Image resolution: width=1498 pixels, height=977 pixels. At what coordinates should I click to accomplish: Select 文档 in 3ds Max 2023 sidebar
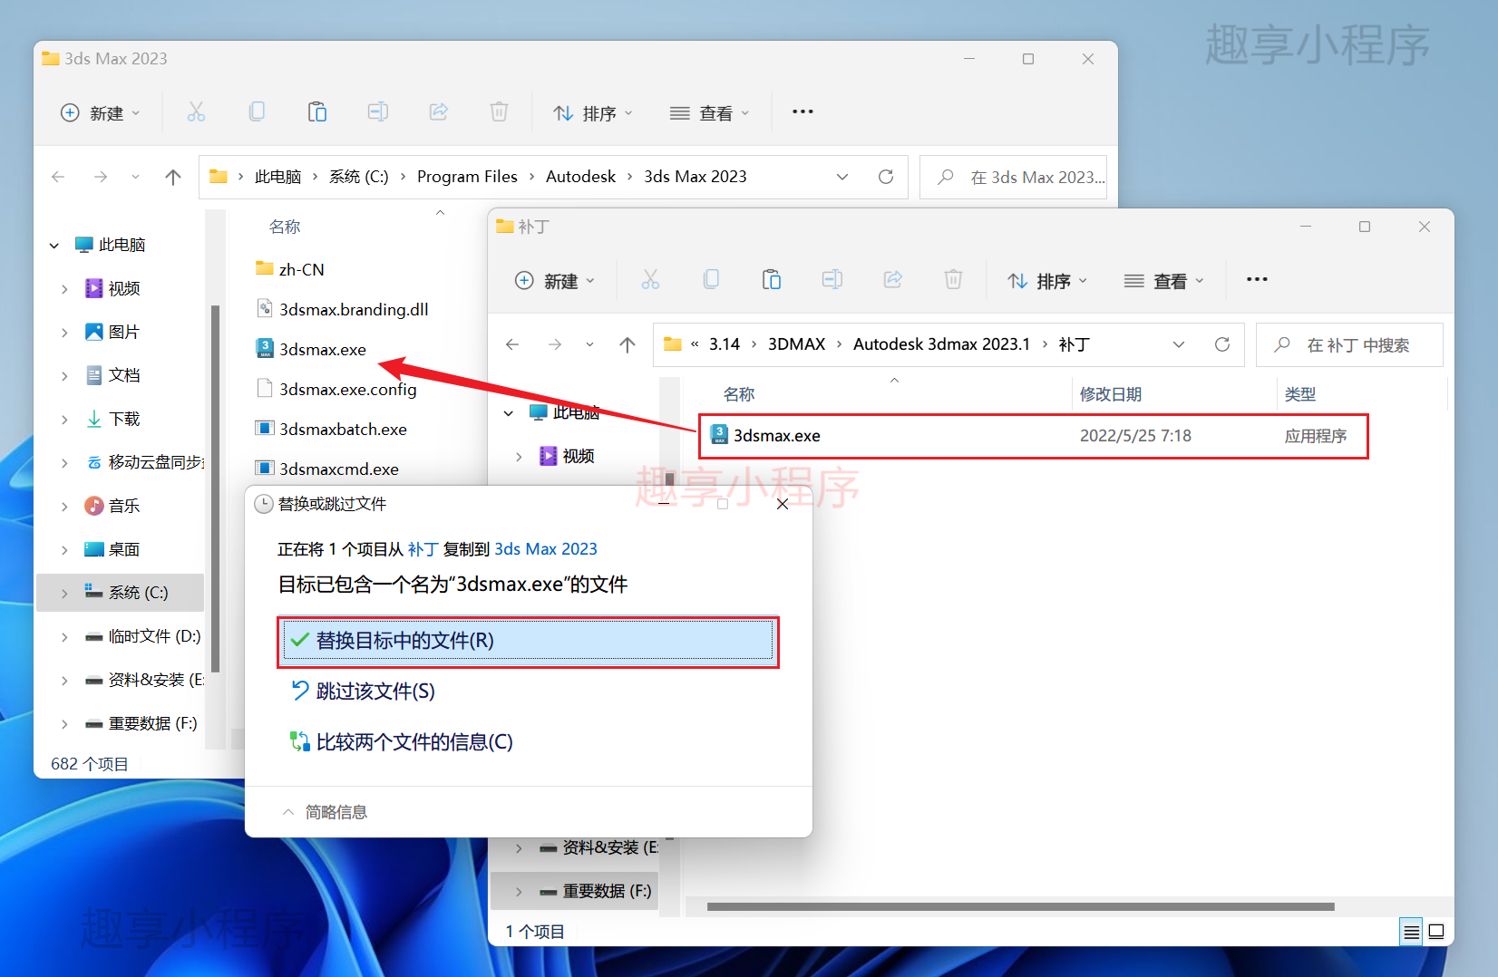coord(124,375)
